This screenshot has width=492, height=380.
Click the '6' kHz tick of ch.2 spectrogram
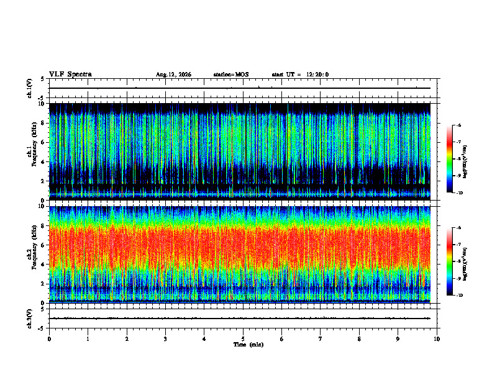pyautogui.click(x=43, y=245)
